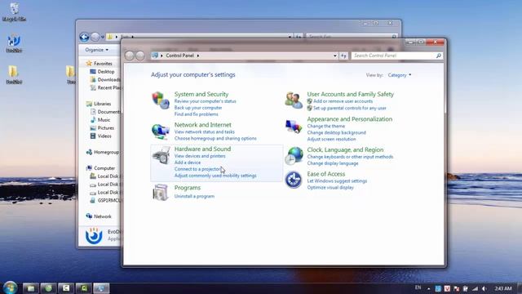Open System and Security category icon
The image size is (522, 294).
pos(161,100)
